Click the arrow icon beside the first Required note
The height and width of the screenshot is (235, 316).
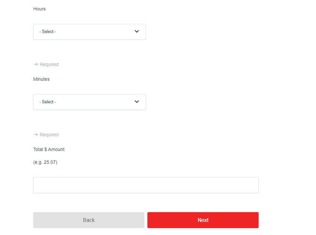point(36,64)
